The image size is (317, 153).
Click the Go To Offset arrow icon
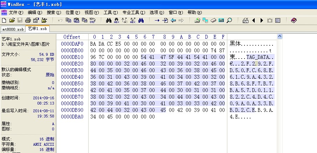(157, 21)
